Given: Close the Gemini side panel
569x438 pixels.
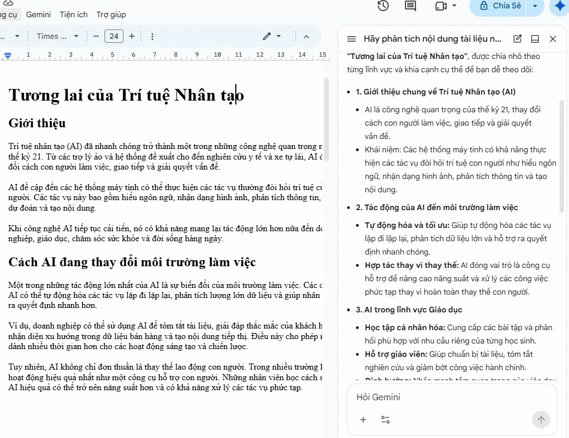Looking at the screenshot, I should click(553, 39).
